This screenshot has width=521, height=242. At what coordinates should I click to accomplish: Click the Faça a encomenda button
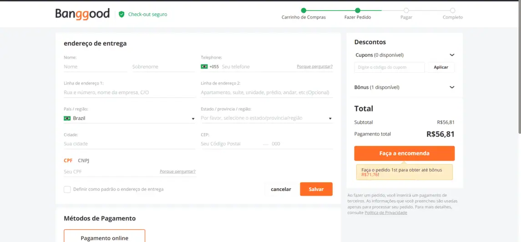(405, 153)
